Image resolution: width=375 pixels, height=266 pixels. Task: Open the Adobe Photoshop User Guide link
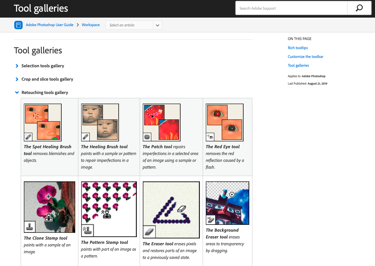tap(49, 25)
